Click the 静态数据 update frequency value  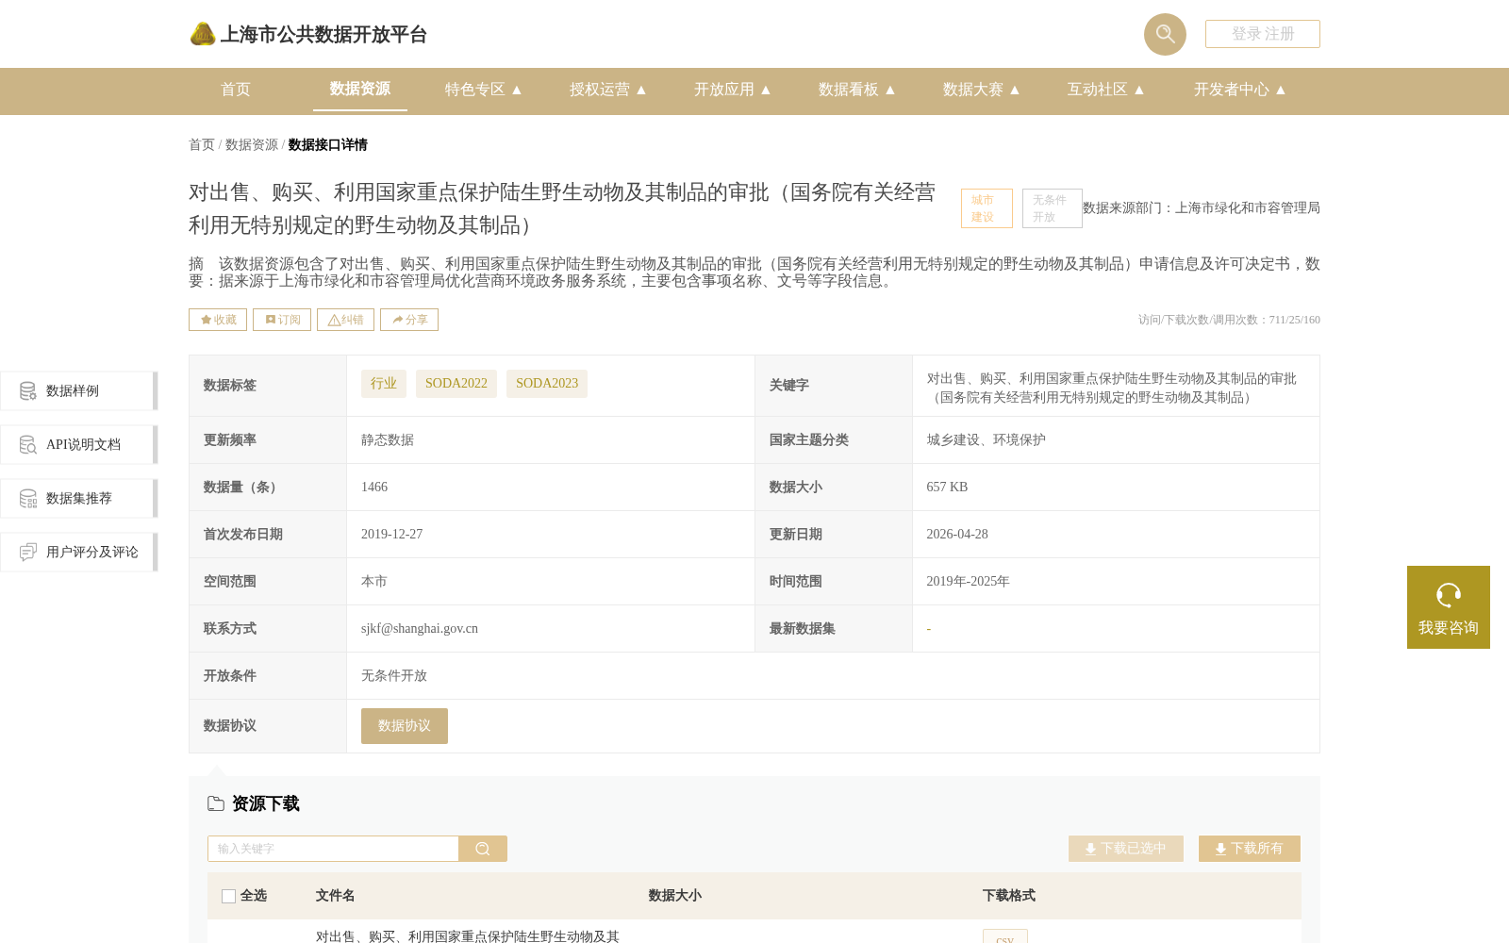(388, 440)
